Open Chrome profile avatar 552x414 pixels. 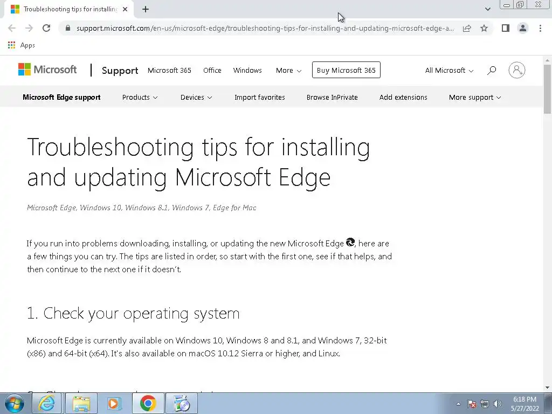[523, 28]
